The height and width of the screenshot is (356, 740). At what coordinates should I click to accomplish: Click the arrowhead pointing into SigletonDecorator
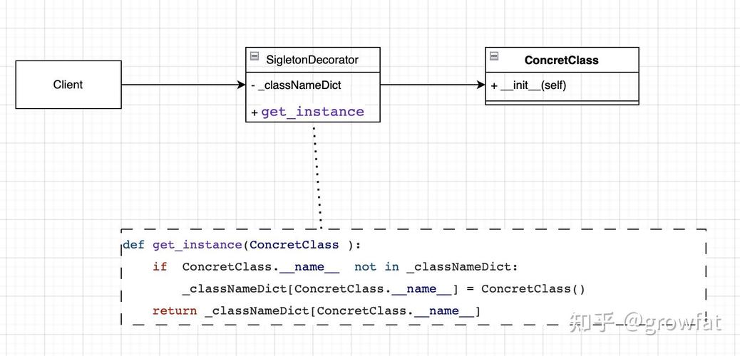(241, 85)
